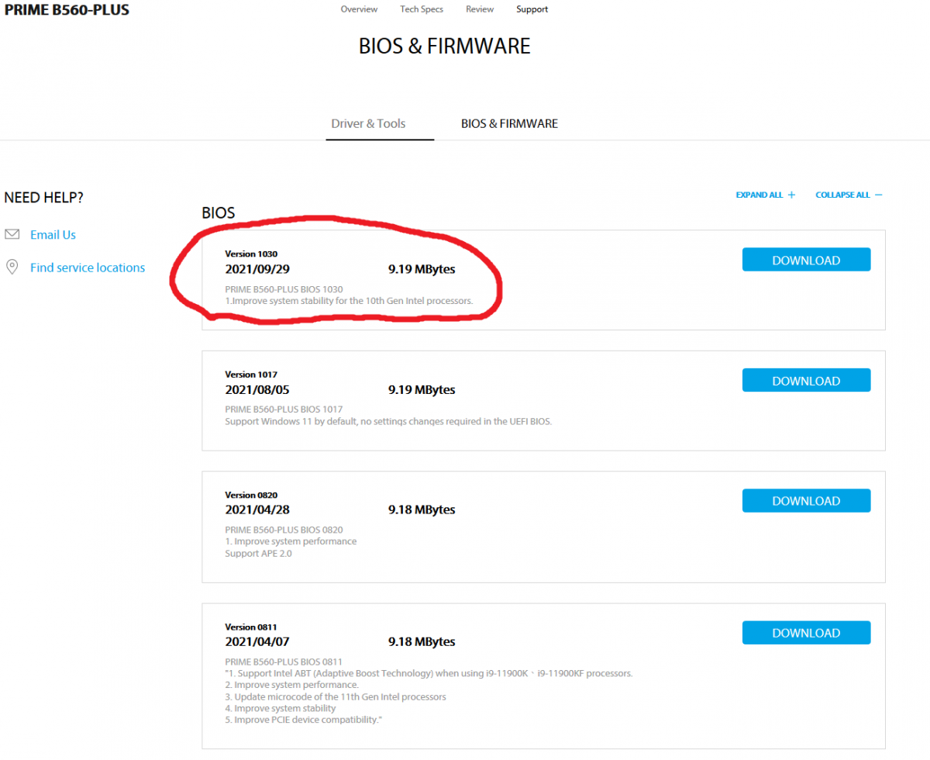Screen dimensions: 930x760
Task: Click the Version 0811 label
Action: click(251, 627)
